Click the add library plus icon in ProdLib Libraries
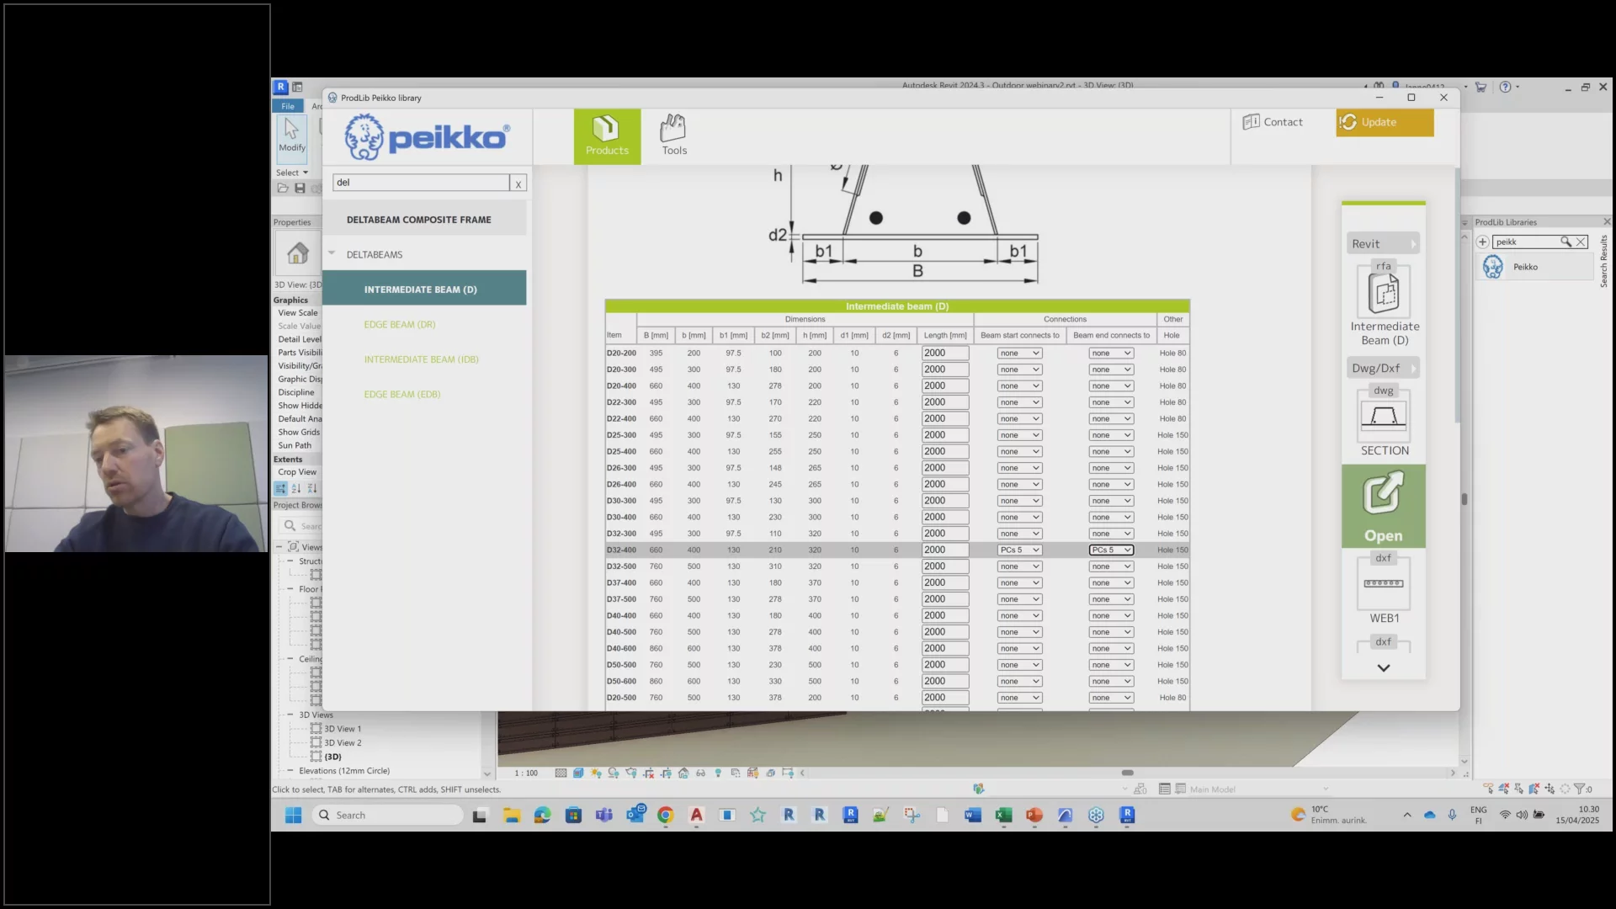Viewport: 1616px width, 909px height. [1482, 242]
